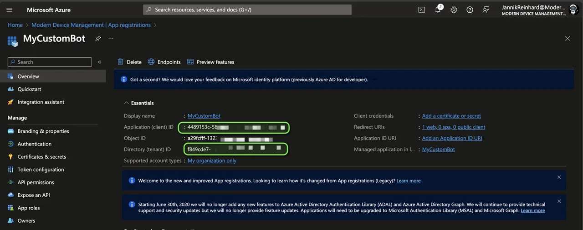Screen dimensions: 583x230
Task: Click the sidebar Search field
Action: 50,62
